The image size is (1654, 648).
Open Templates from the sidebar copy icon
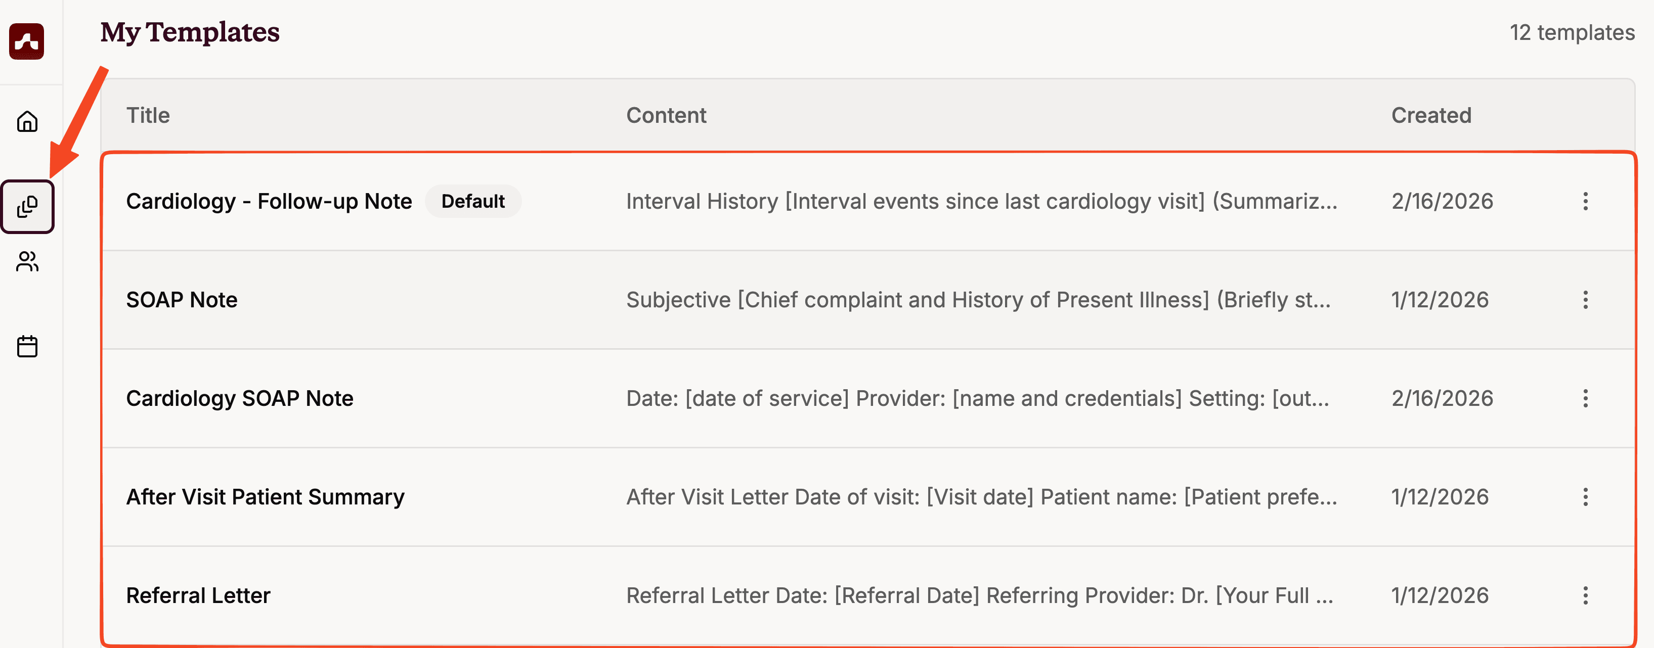[27, 207]
